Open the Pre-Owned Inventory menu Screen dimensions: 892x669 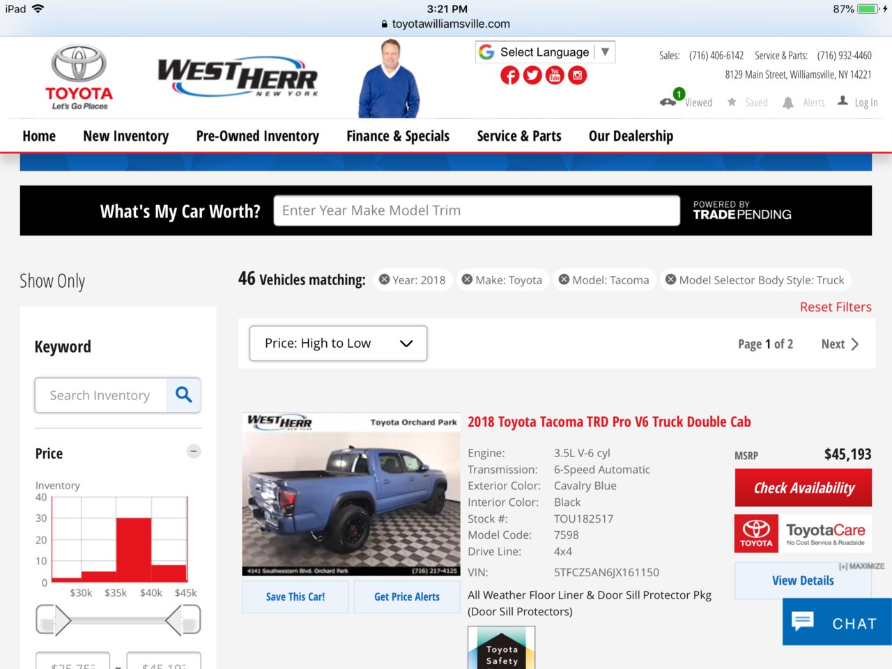coord(258,136)
